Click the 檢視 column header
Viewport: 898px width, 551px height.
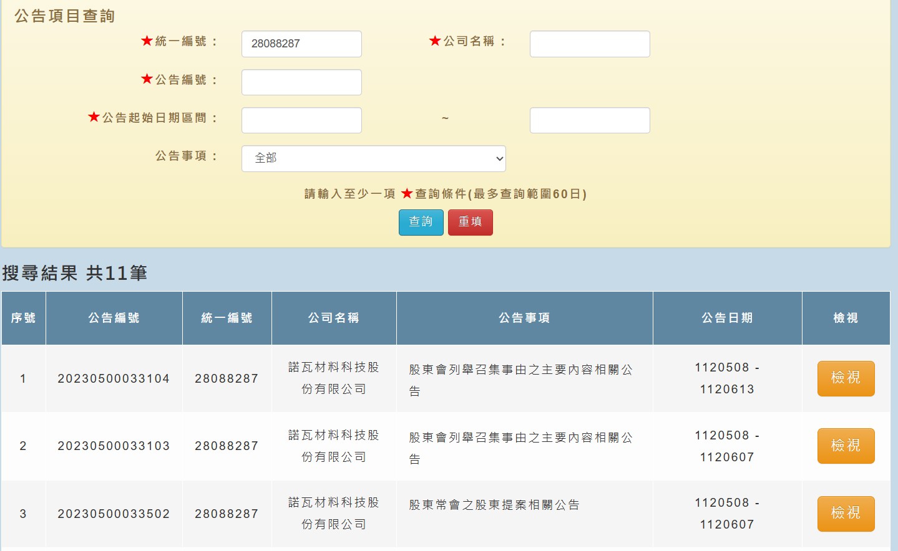coord(846,318)
